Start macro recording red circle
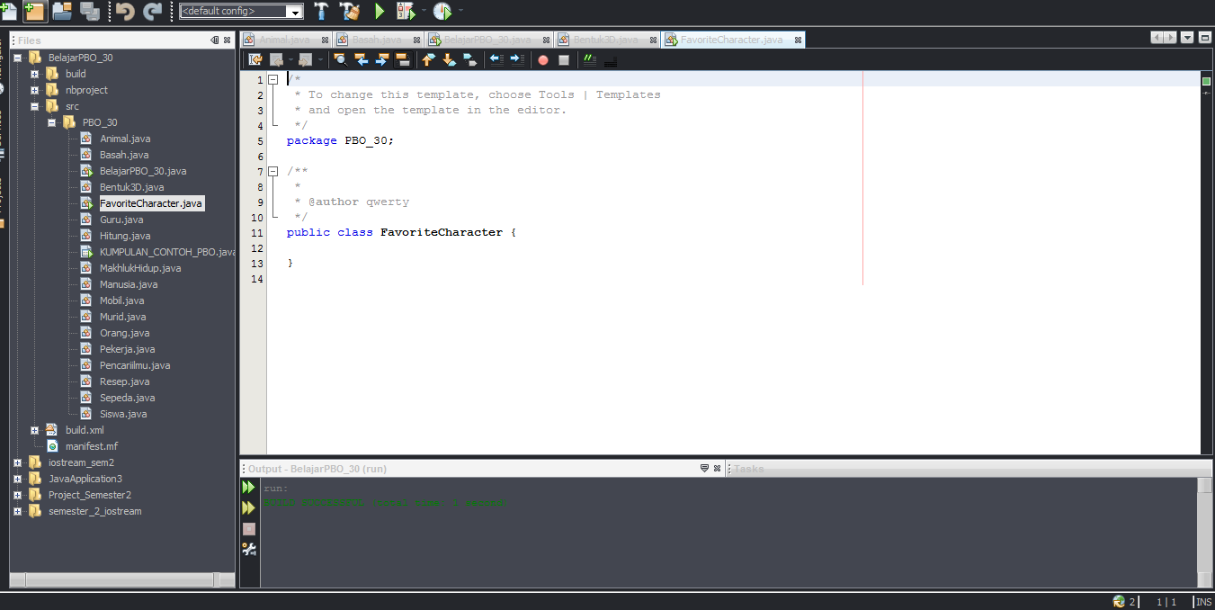 [x=543, y=60]
